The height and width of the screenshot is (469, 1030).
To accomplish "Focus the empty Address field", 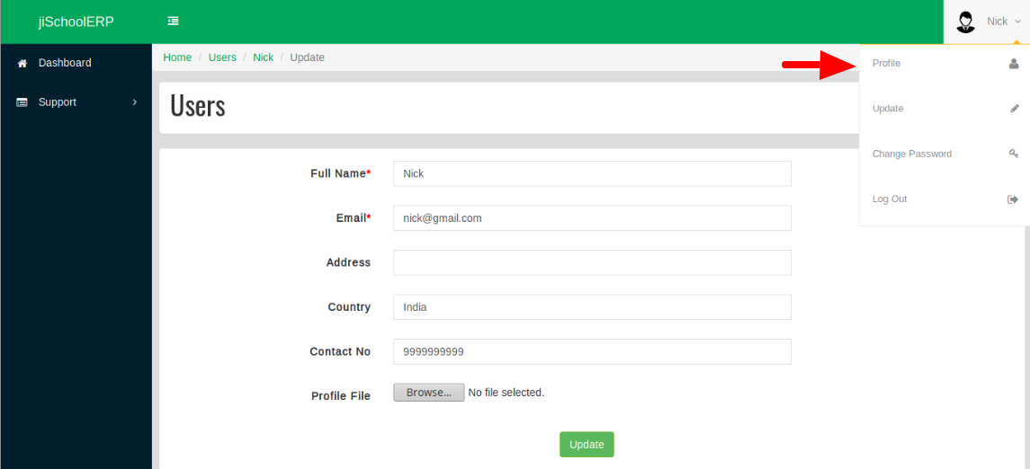I will 592,262.
